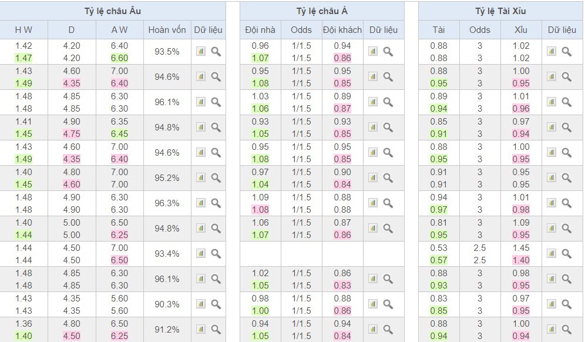
Task: Open chart icon in Tài Xỉu row starting 0.81
Action: point(552,229)
